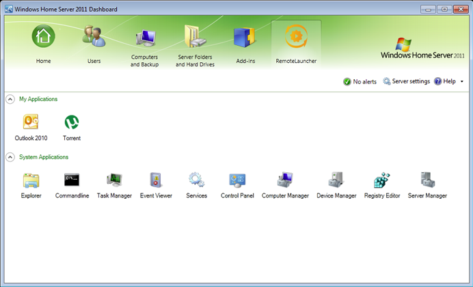Open the Help link

click(x=445, y=81)
